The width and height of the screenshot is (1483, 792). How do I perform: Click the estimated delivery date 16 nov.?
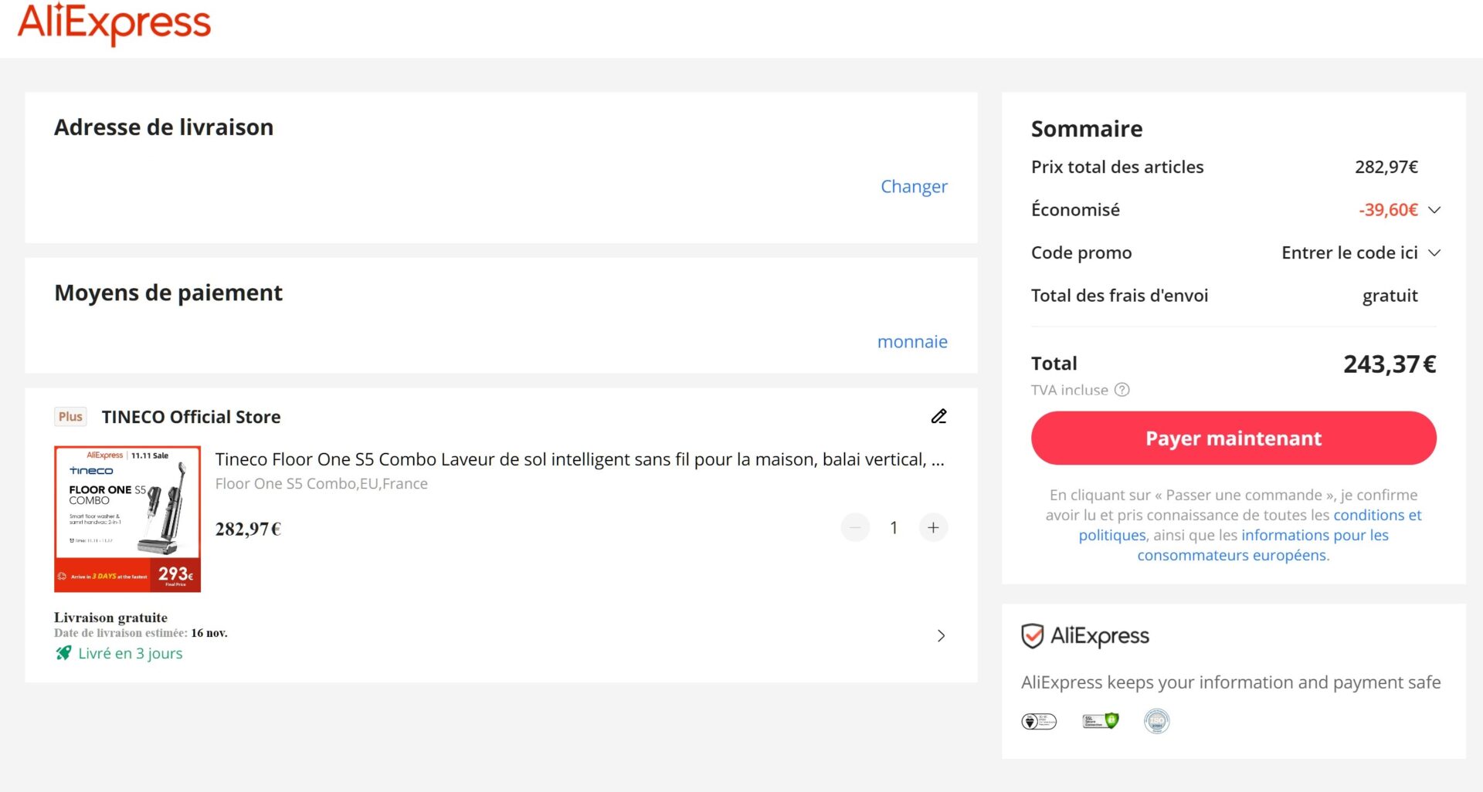point(209,633)
